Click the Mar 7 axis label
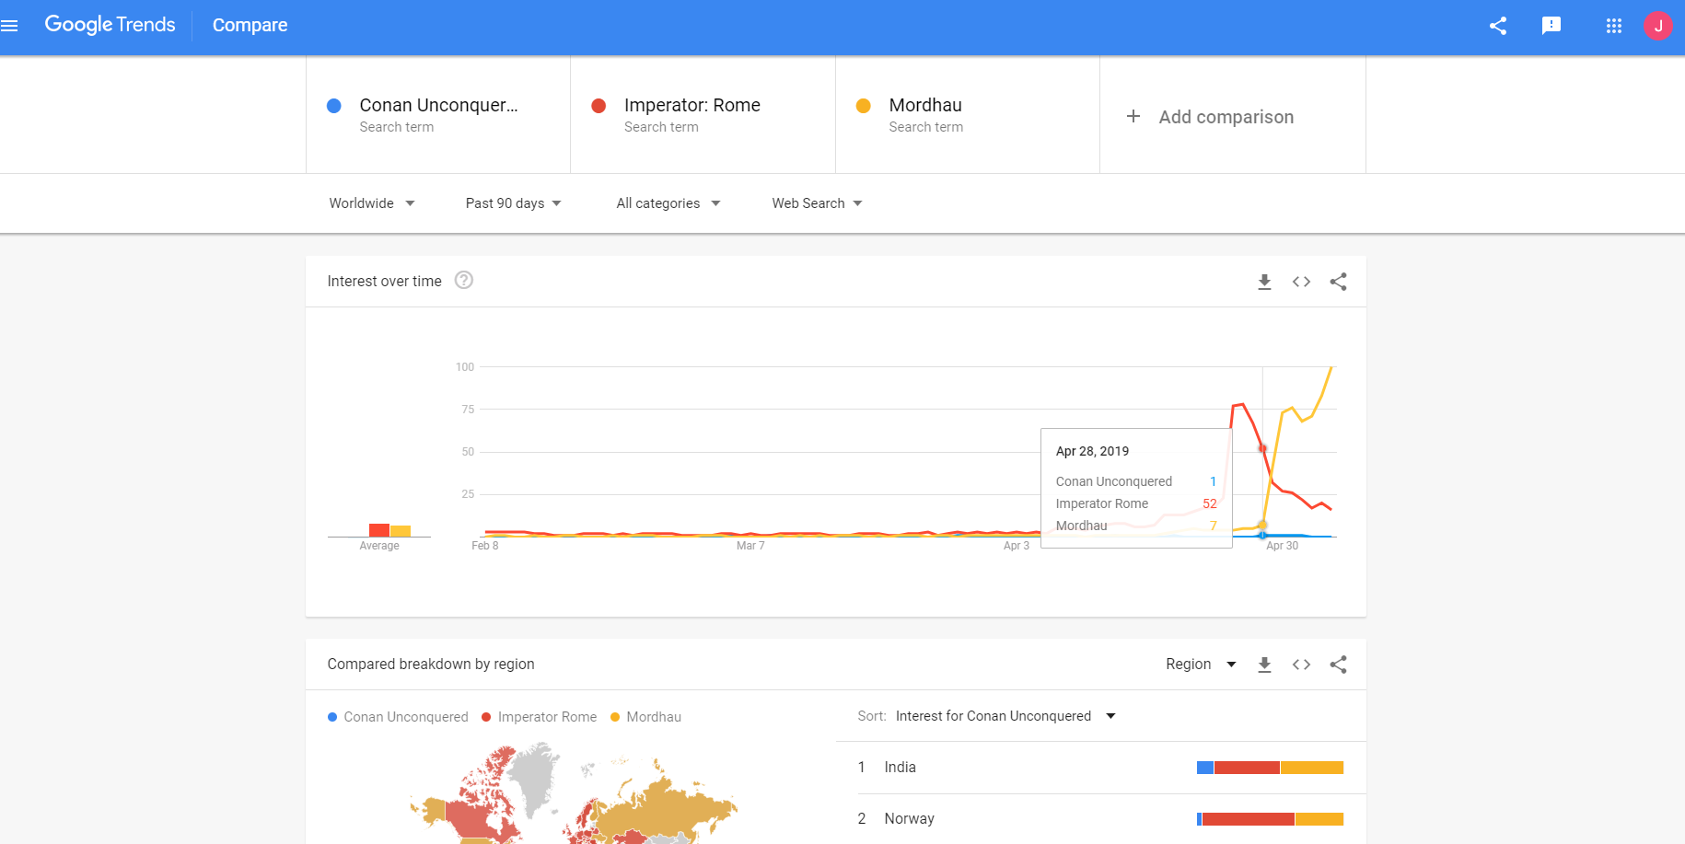1685x844 pixels. [x=750, y=546]
